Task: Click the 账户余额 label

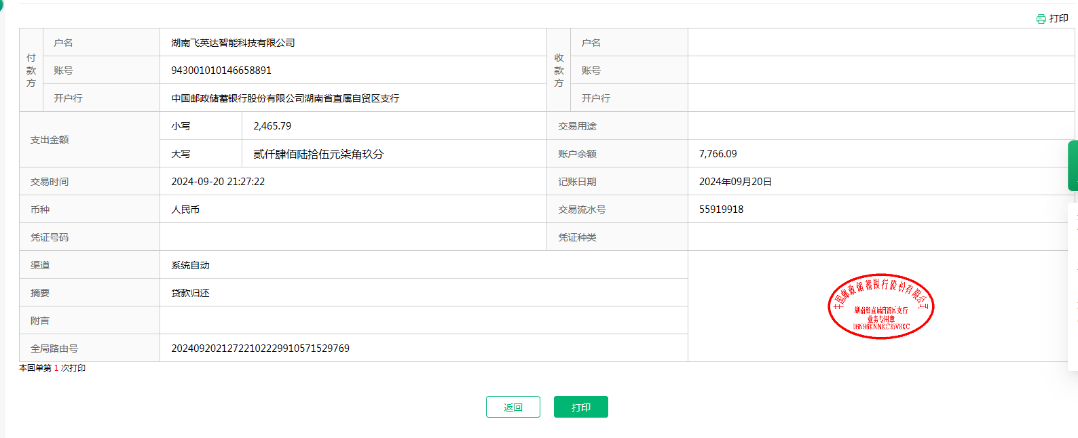Action: coord(577,154)
